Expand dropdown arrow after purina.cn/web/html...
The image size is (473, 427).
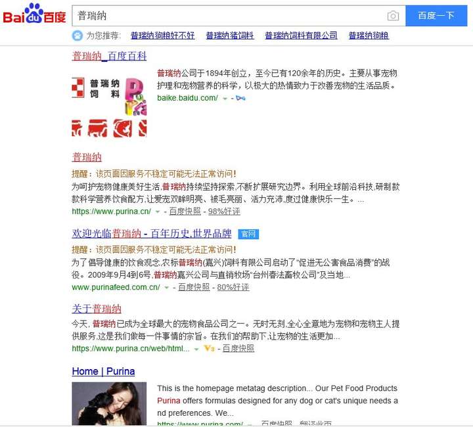[x=196, y=349]
